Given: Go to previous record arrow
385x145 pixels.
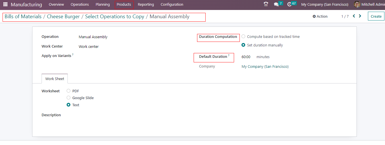Looking at the screenshot, I should click(x=354, y=16).
